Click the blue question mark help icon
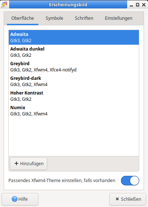Image resolution: width=148 pixels, height=207 pixels. [x=15, y=199]
